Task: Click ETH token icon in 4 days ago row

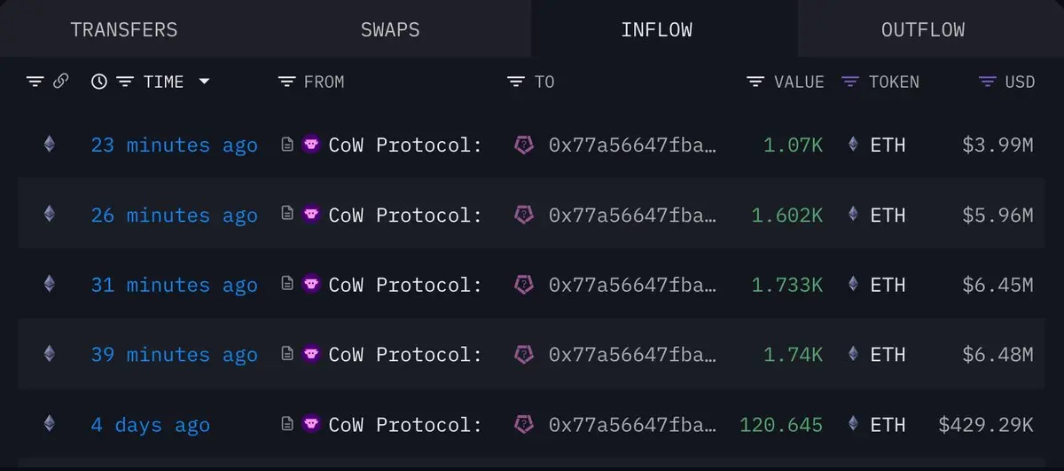Action: 853,424
